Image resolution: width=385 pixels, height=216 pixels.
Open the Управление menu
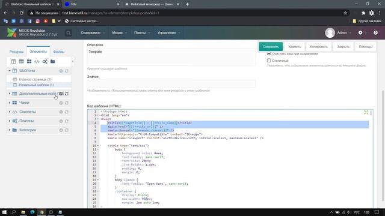pyautogui.click(x=168, y=32)
